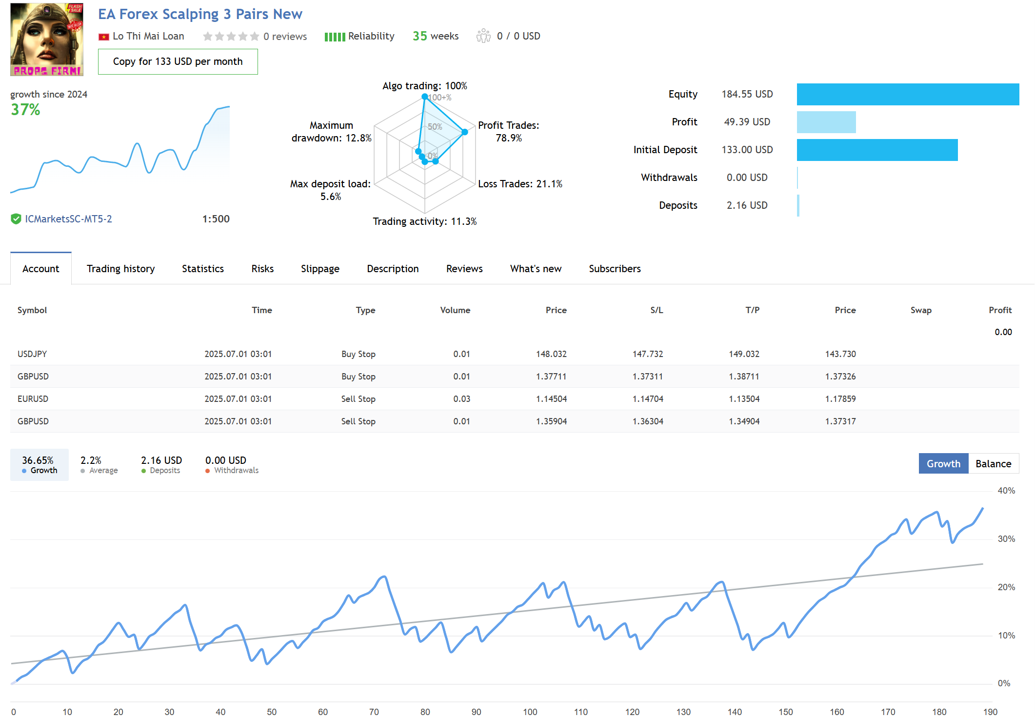The height and width of the screenshot is (717, 1035).
Task: Click the Profit Trades radar chart point
Action: click(x=465, y=132)
